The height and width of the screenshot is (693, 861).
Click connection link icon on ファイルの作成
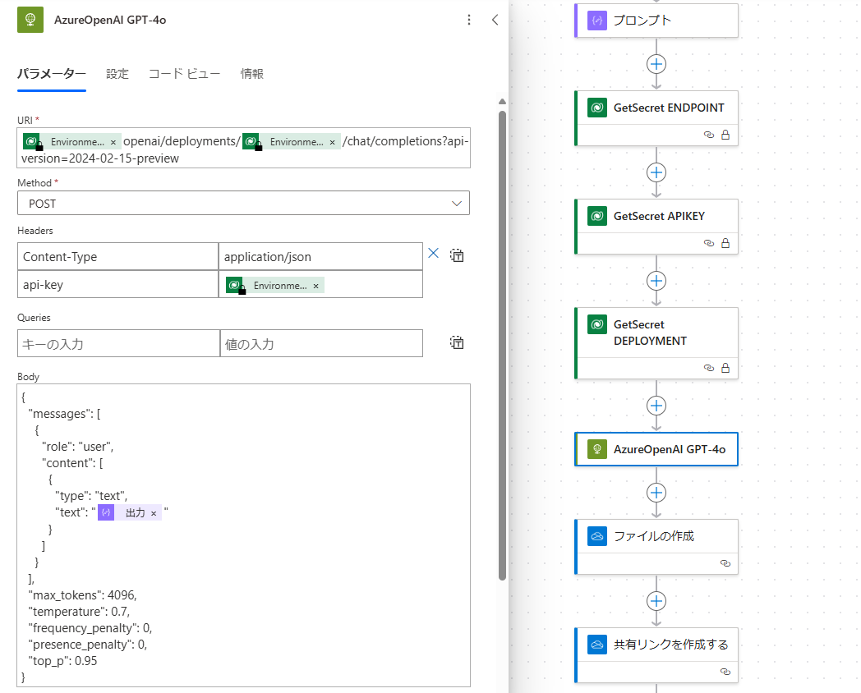point(725,563)
